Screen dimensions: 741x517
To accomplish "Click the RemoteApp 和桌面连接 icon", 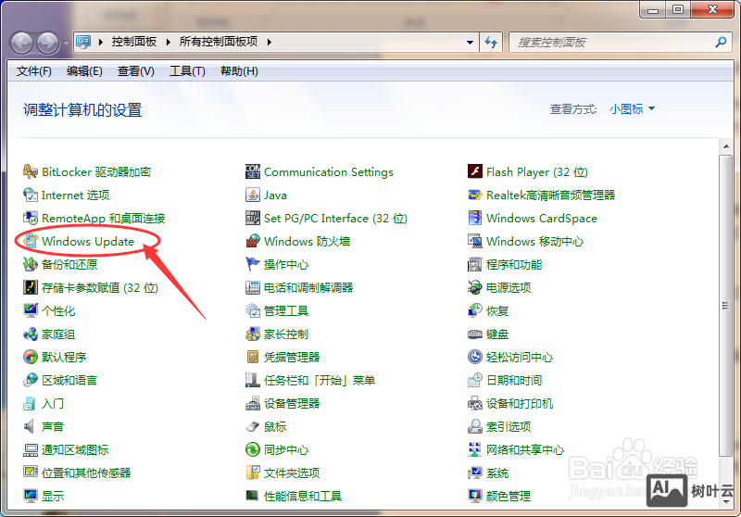I will (31, 218).
